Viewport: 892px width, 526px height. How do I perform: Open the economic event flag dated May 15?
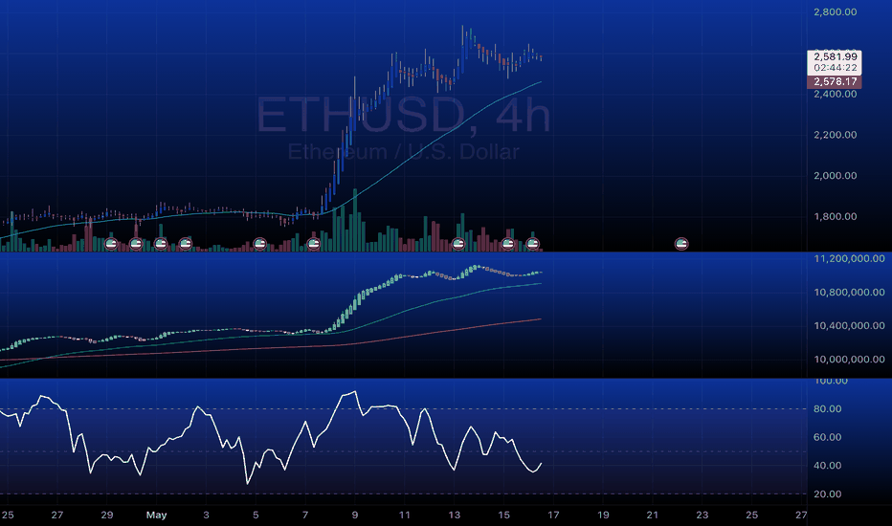tap(508, 244)
